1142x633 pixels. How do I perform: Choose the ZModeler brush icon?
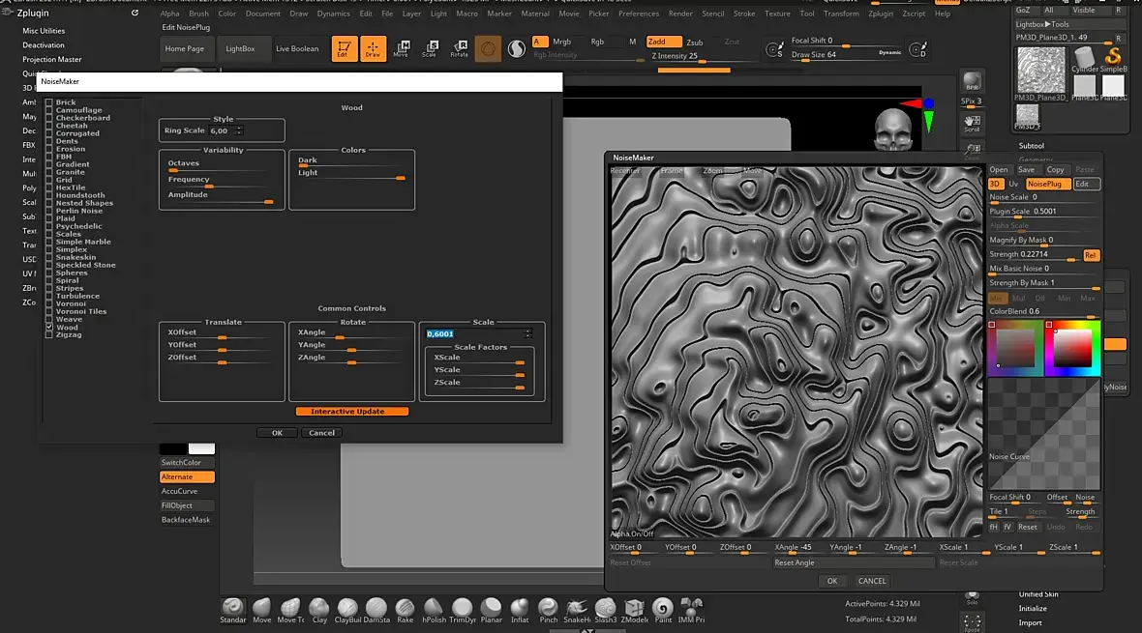[634, 608]
